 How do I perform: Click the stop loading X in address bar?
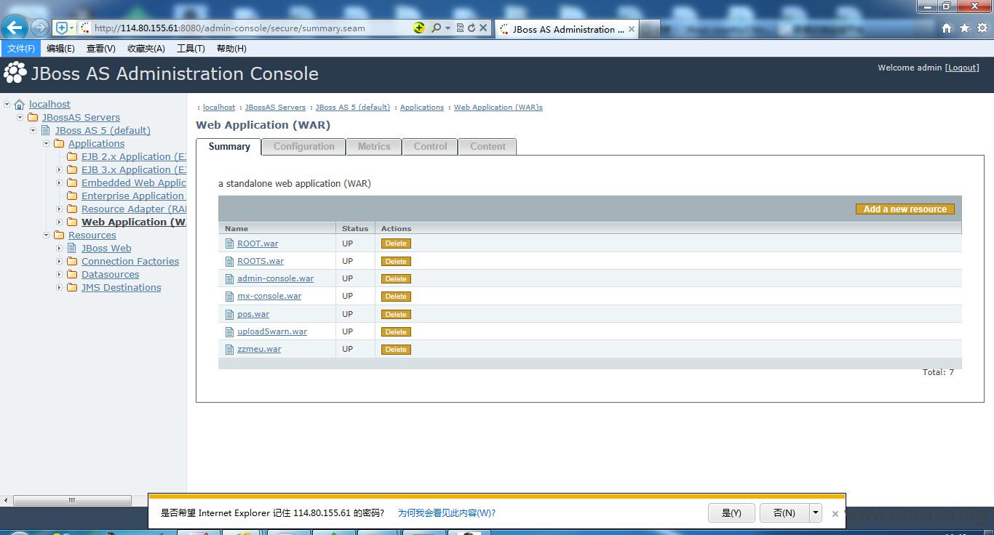point(483,28)
